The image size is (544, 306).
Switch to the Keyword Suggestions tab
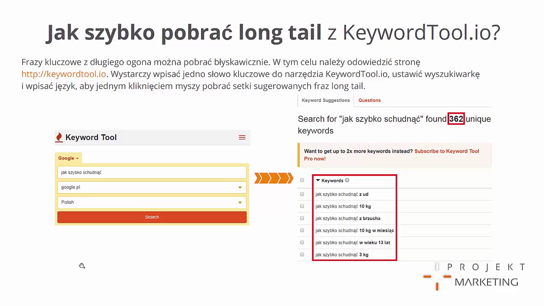point(326,100)
